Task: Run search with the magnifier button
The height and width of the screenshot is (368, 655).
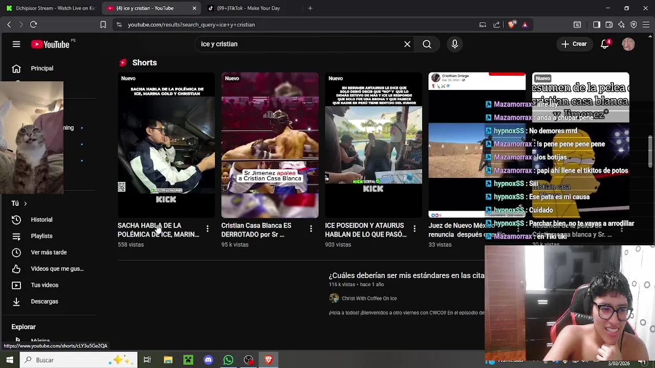Action: [427, 44]
